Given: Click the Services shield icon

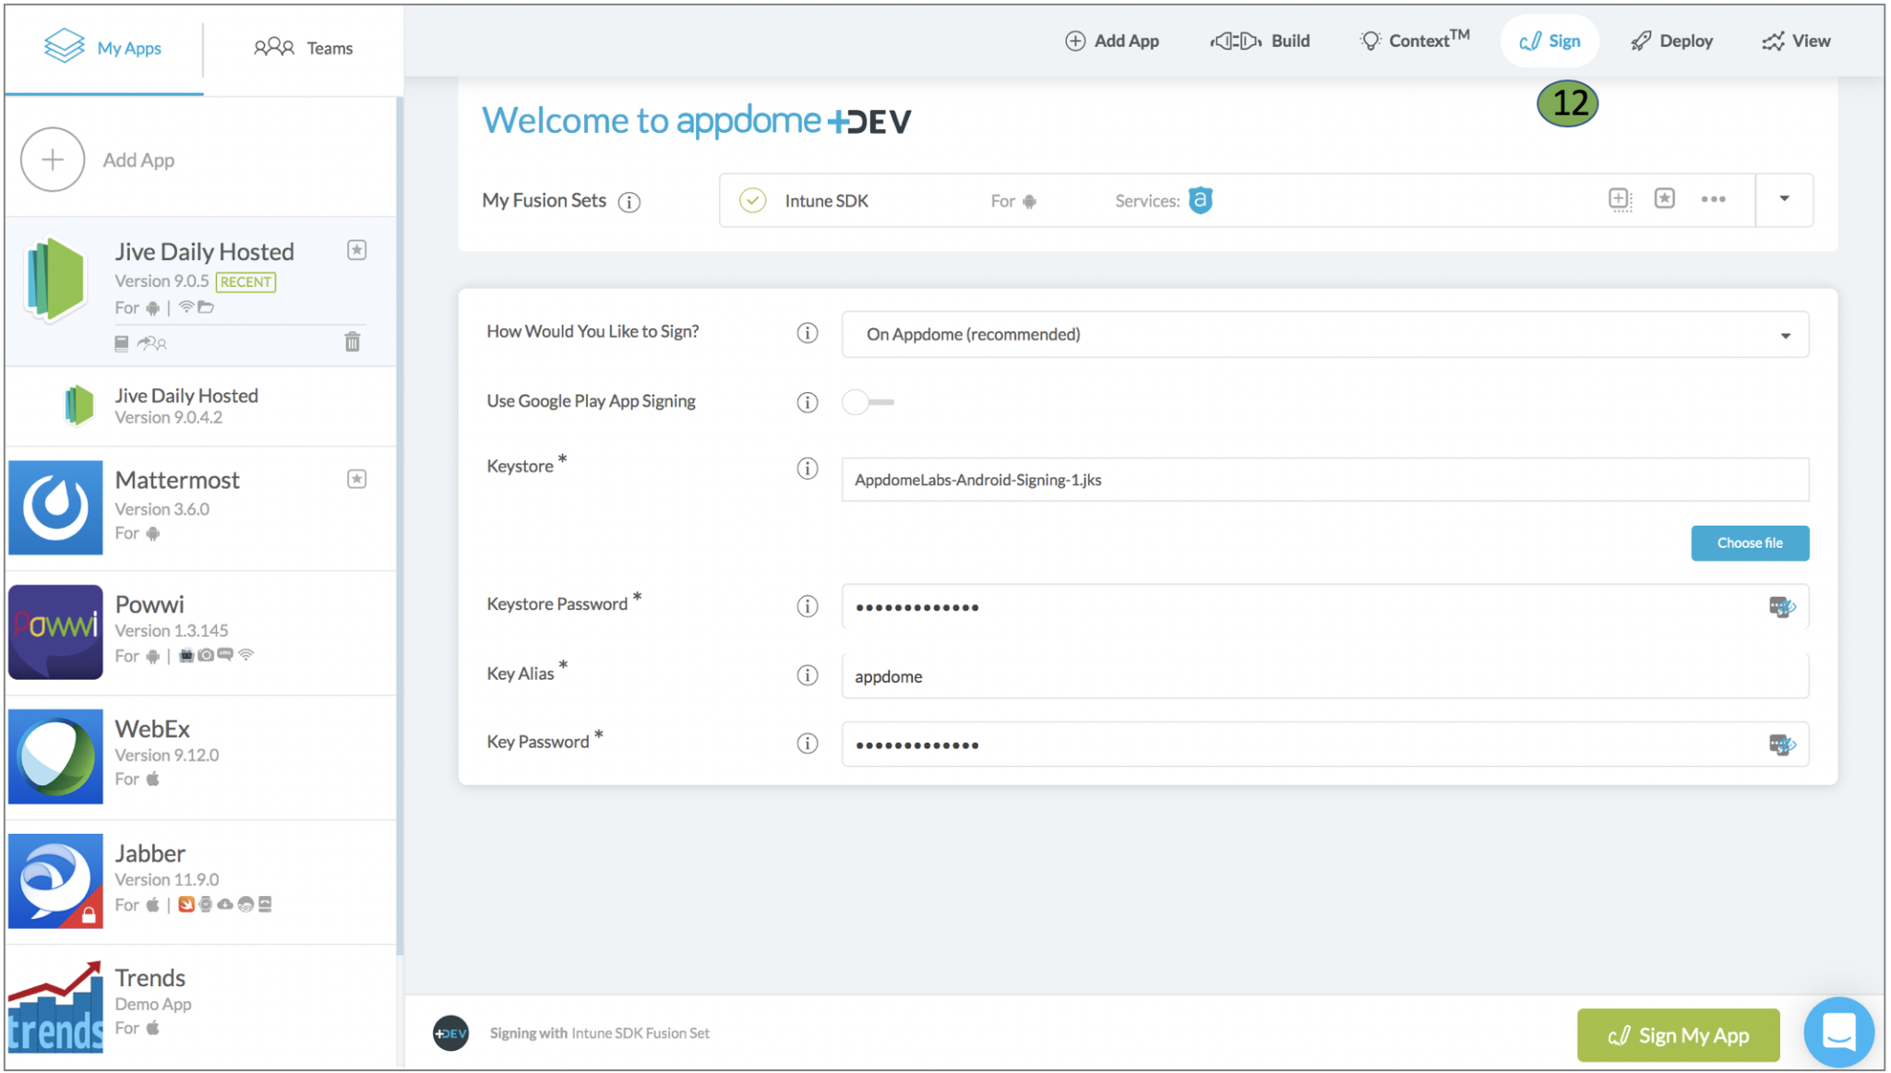Looking at the screenshot, I should coord(1201,200).
